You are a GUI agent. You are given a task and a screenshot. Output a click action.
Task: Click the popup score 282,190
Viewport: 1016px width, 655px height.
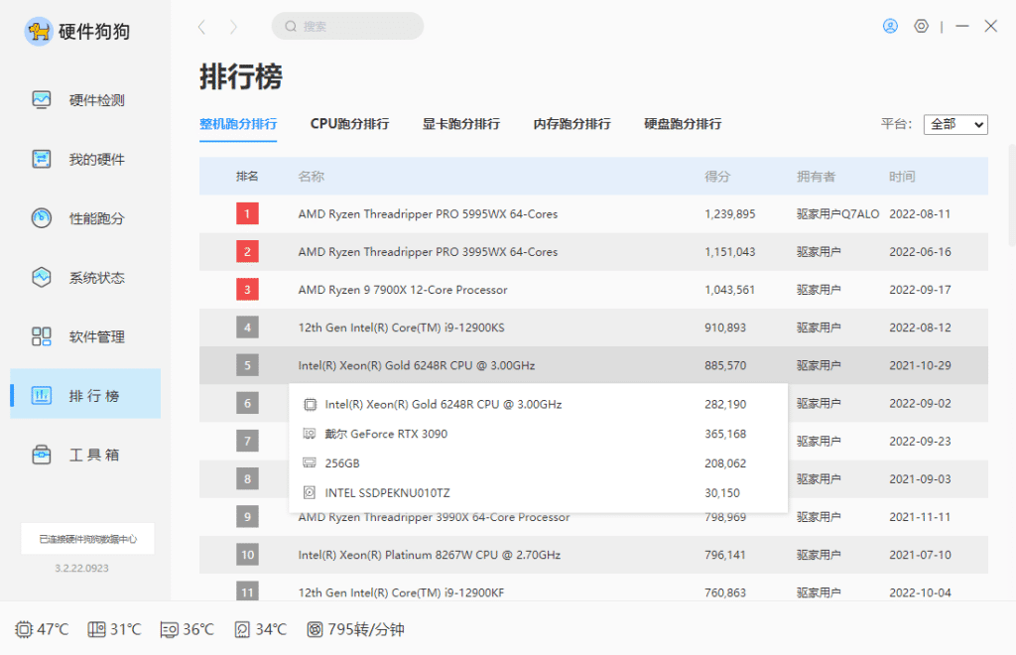(x=725, y=404)
